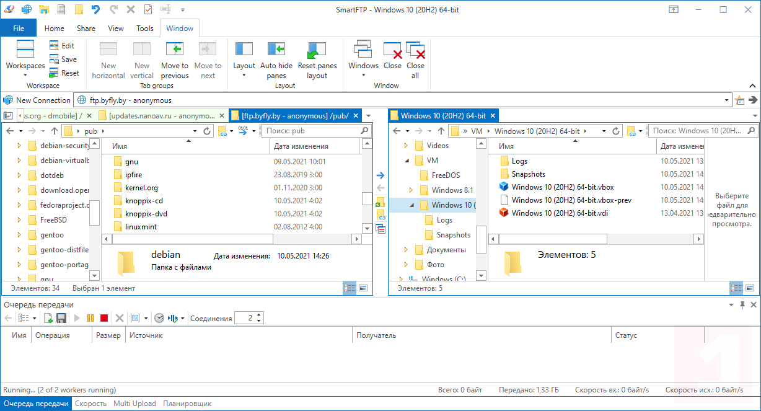
Task: Toggle thumbnail view in local pane status bar
Action: (x=750, y=288)
